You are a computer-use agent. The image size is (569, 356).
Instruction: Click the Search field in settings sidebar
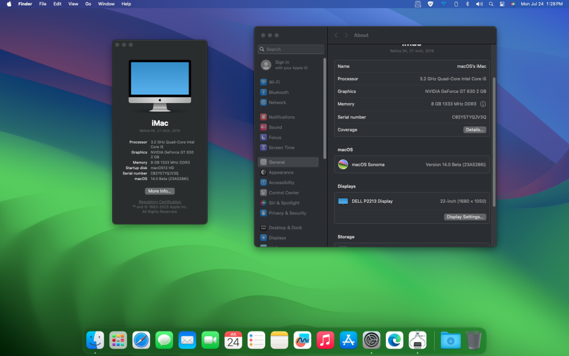pyautogui.click(x=291, y=50)
